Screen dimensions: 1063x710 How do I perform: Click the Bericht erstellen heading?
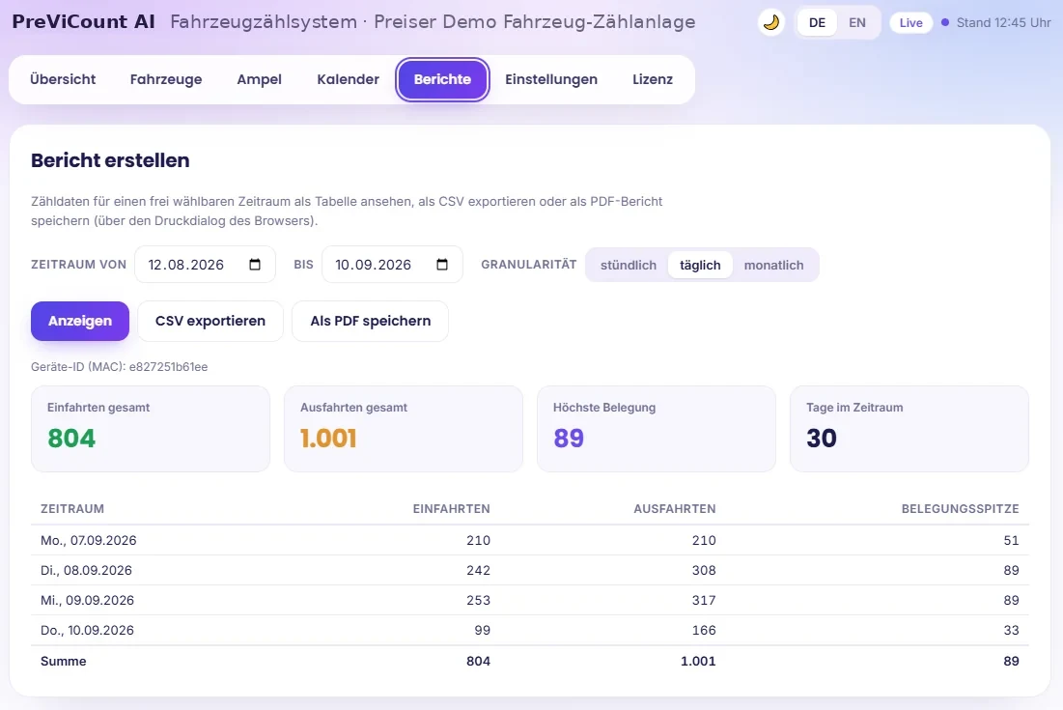click(110, 160)
